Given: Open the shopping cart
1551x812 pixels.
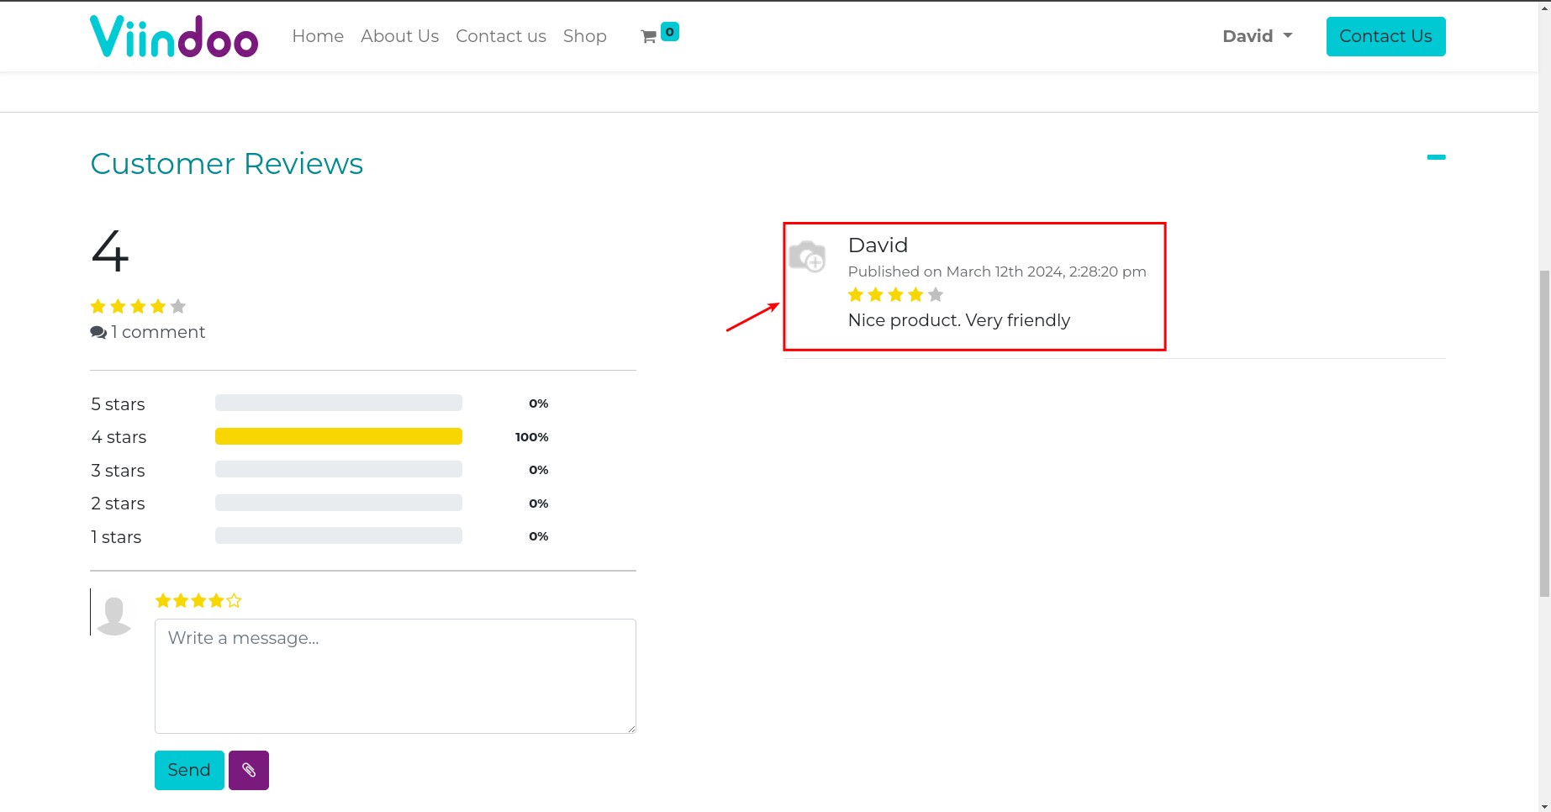Looking at the screenshot, I should [648, 37].
